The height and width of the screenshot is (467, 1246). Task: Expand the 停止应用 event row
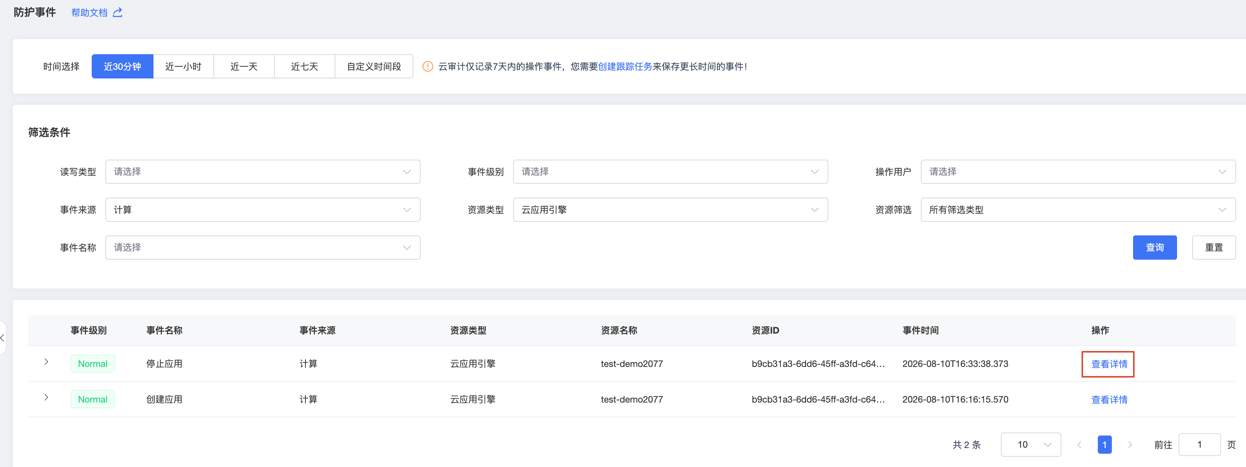coord(47,362)
